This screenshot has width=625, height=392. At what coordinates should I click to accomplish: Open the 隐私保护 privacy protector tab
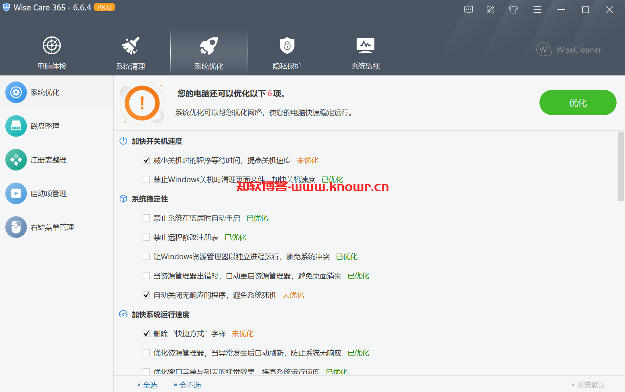(287, 53)
